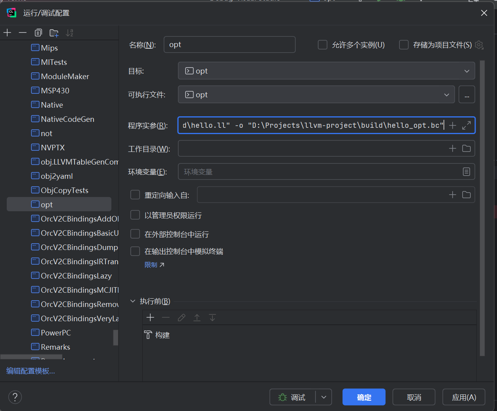Enable store as project file checkbox

404,45
